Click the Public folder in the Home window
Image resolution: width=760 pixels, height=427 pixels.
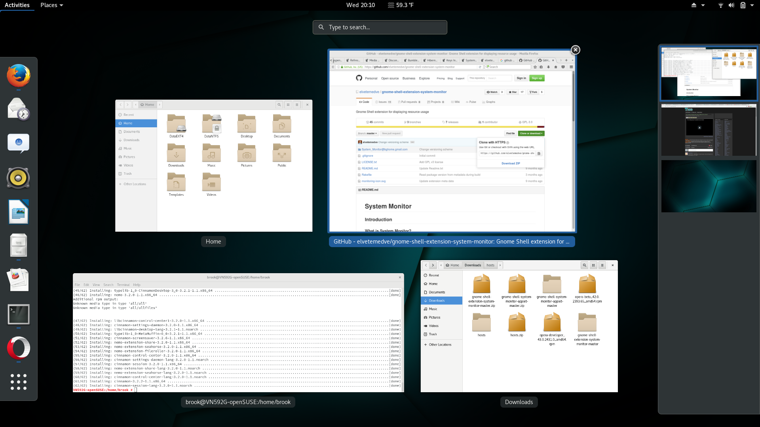coord(282,155)
